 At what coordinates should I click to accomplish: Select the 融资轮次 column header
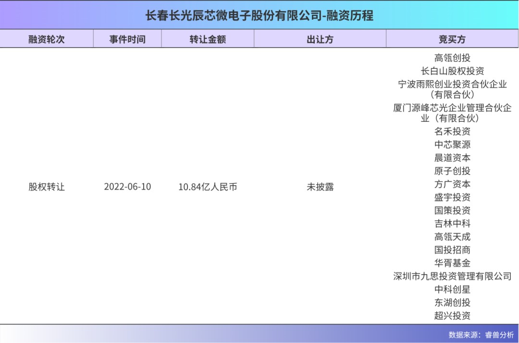click(46, 39)
